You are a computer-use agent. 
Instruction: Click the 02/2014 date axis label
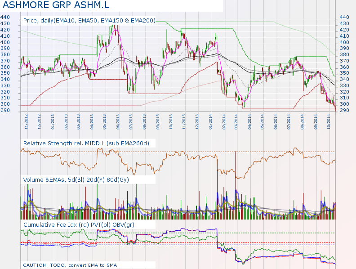tap(224, 122)
